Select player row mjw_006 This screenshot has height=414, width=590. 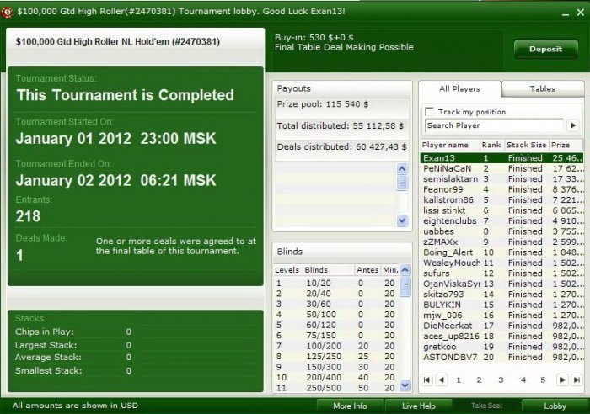501,316
